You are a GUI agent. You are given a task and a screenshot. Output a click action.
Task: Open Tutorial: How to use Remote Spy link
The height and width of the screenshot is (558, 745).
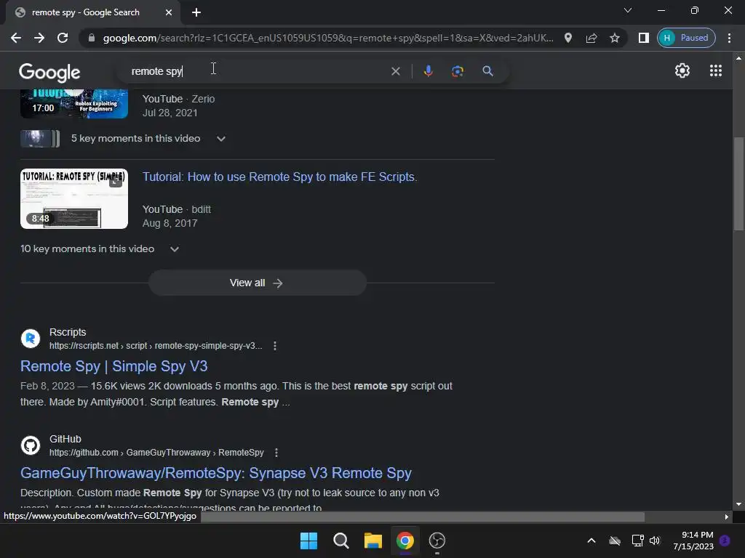279,177
